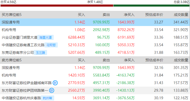Open the 湖里大道 tag
Image resolution: width=190 pixels, height=101 pixels.
(46, 37)
